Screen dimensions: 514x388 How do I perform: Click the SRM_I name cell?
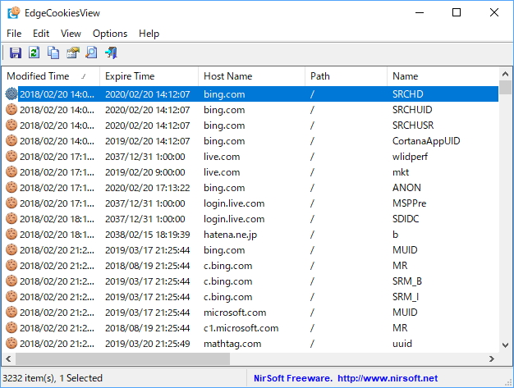(x=406, y=297)
